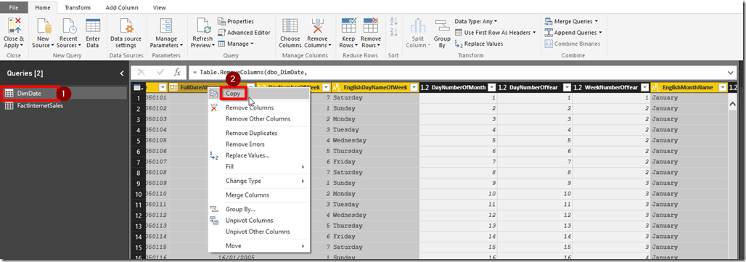
Task: Click the Enter Data icon
Action: click(x=93, y=25)
